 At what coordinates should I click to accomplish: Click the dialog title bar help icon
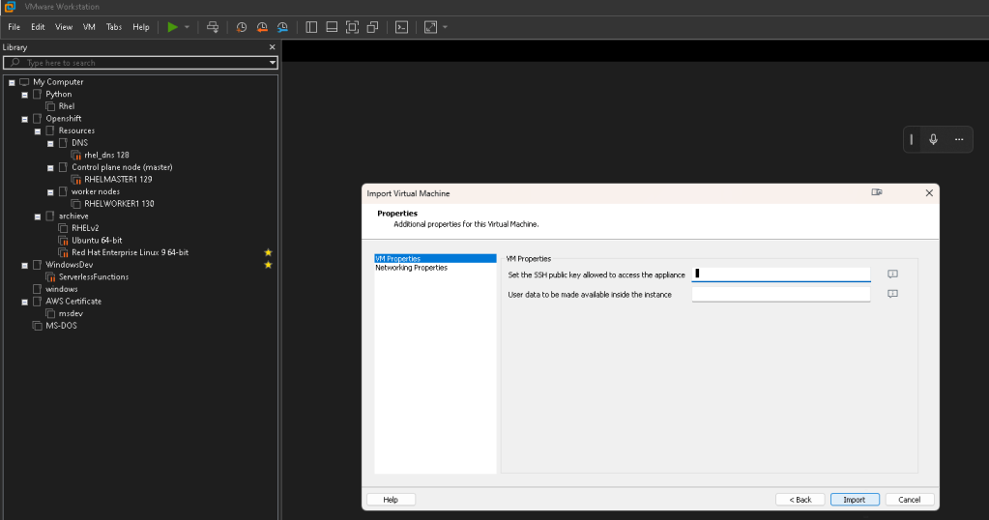coord(877,192)
